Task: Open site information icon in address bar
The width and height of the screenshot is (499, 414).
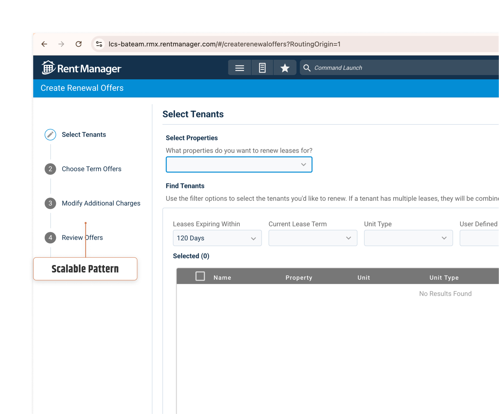Action: 99,44
